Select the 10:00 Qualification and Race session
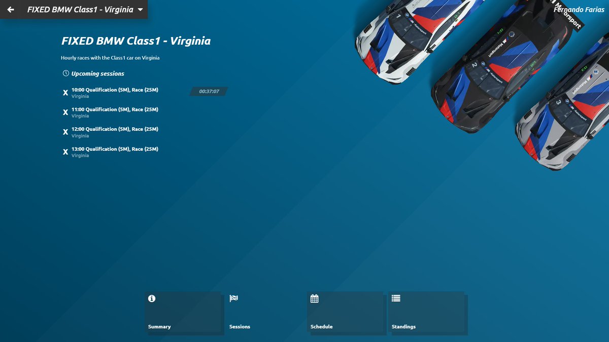The height and width of the screenshot is (342, 609). (115, 90)
